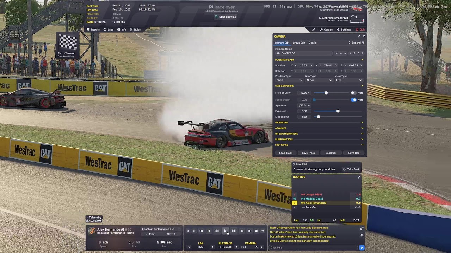Select next camera arrow beside CamTV3_00
Screen dimensions: 451x253
point(345,53)
